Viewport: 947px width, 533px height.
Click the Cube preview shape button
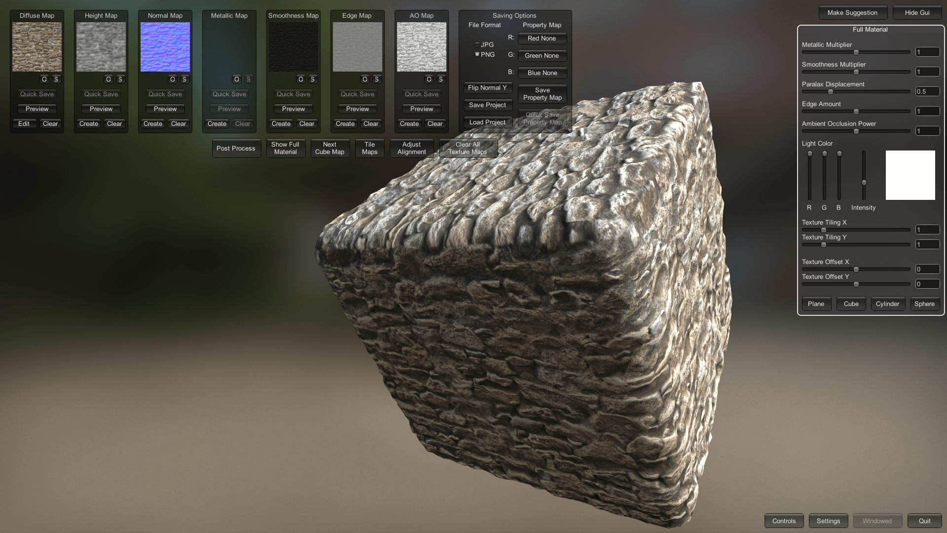(851, 304)
